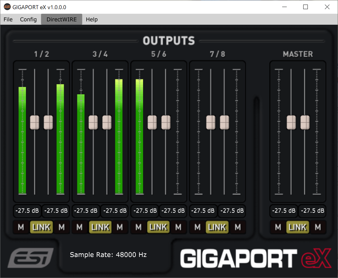Click channel 8 dB value field
The image size is (338, 278).
click(x=232, y=211)
